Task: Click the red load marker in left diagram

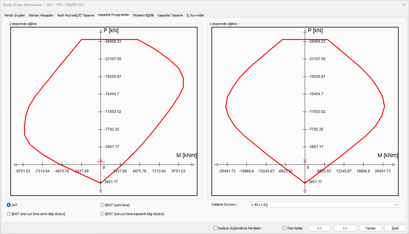Action: (101, 161)
